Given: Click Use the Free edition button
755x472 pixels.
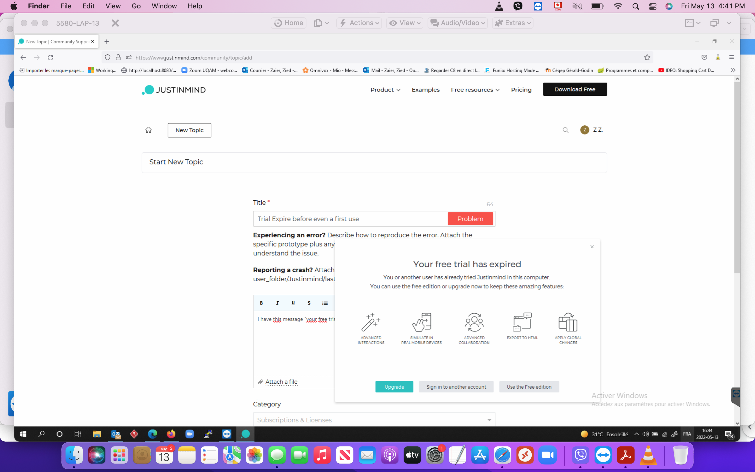Looking at the screenshot, I should click(x=529, y=387).
